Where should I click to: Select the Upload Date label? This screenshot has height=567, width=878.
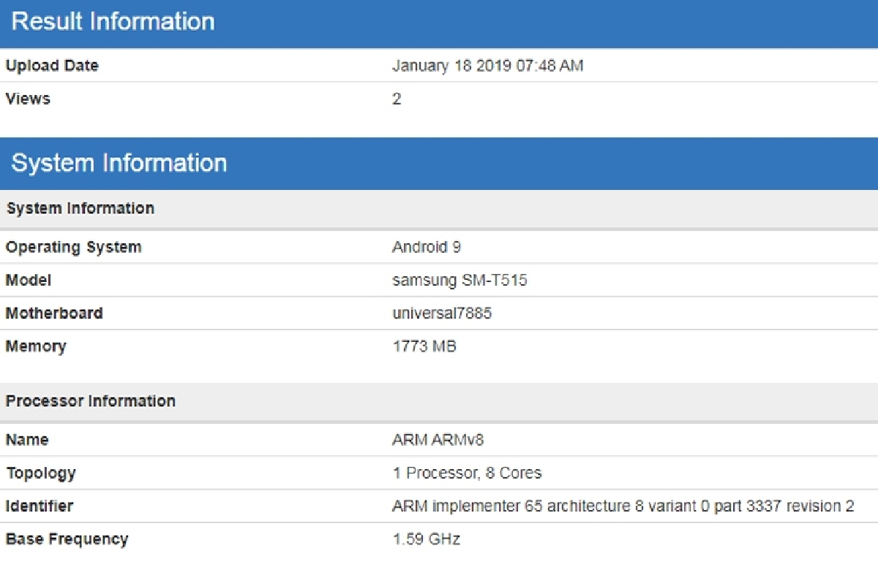pyautogui.click(x=52, y=66)
